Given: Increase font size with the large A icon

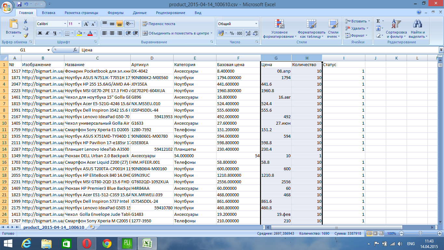Looking at the screenshot, I should pyautogui.click(x=86, y=24).
